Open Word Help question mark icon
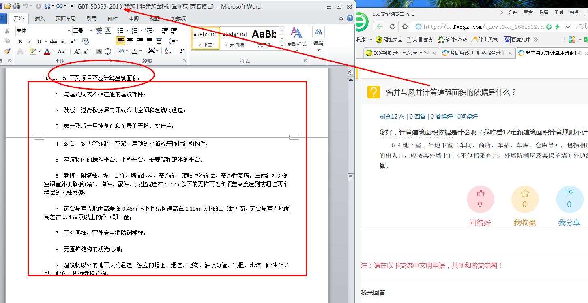 tap(350, 18)
